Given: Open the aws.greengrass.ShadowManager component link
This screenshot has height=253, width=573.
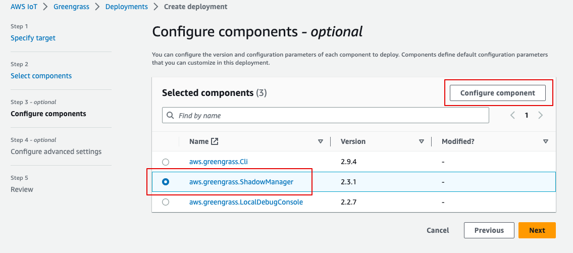Looking at the screenshot, I should click(241, 181).
